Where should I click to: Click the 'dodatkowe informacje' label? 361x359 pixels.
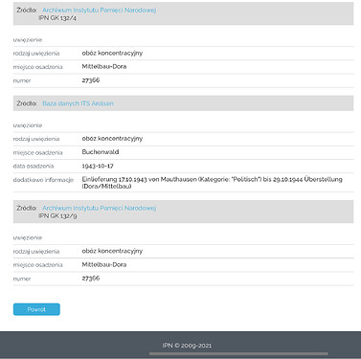(43, 180)
